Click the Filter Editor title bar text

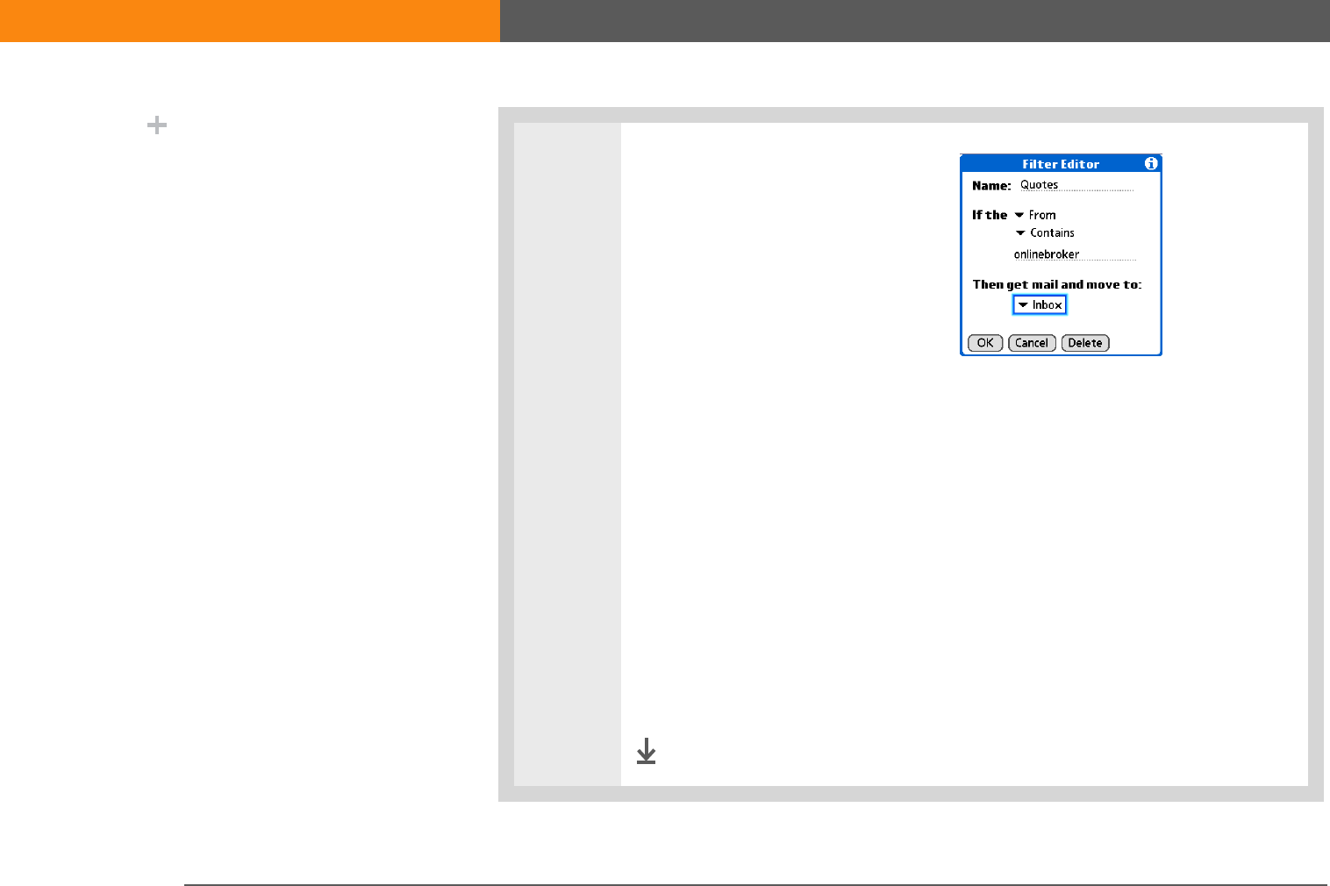pos(1061,164)
